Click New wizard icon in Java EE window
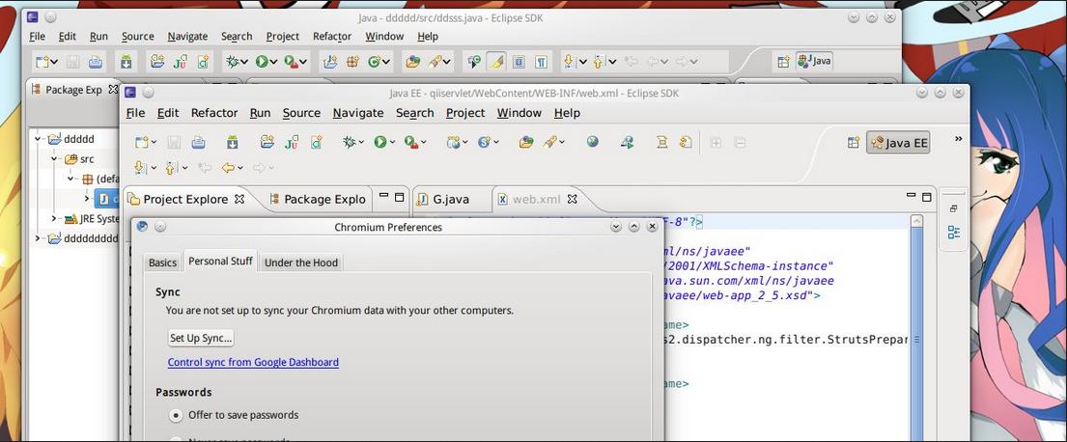This screenshot has width=1067, height=442. coord(141,142)
